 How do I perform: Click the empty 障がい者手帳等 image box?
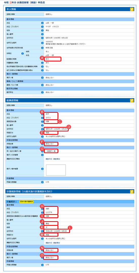56,170
